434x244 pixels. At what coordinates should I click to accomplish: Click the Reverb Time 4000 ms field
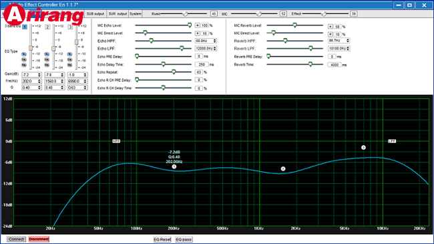pyautogui.click(x=335, y=65)
